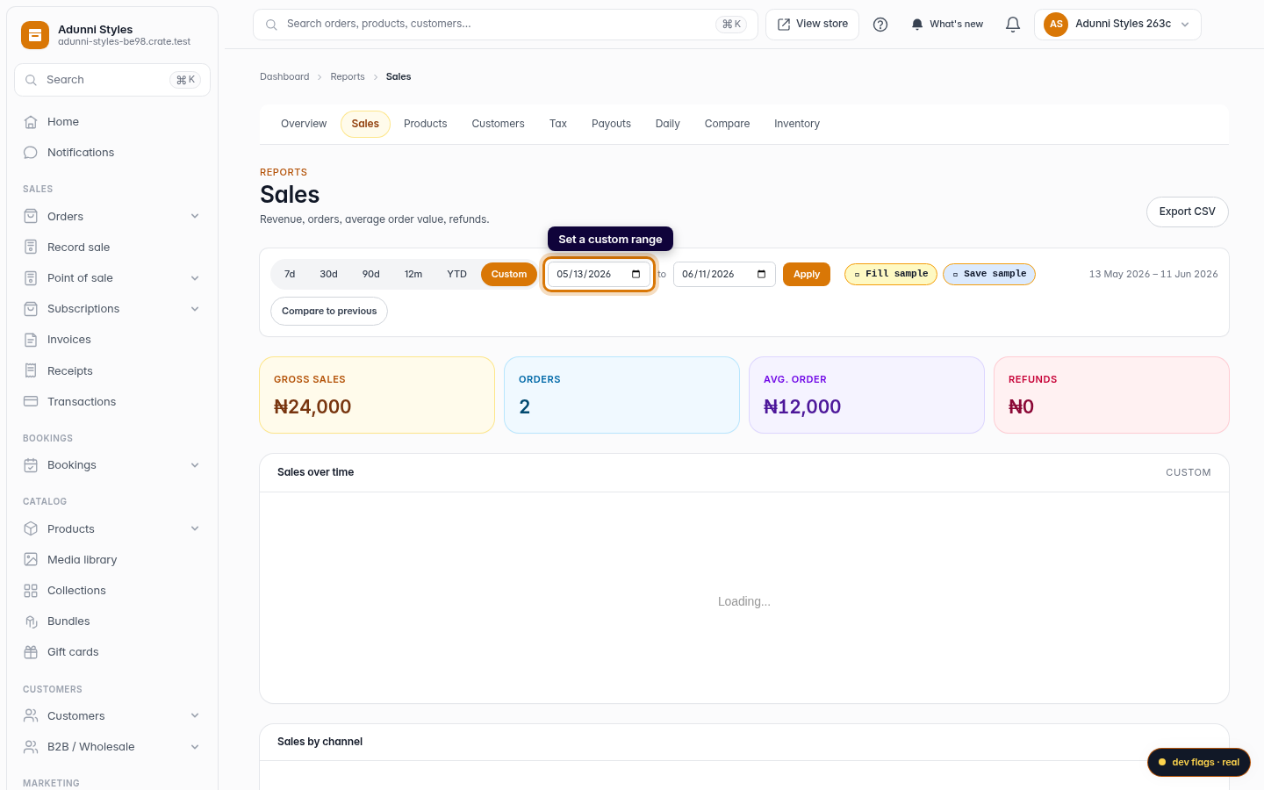Switch to the Overview tab

(x=304, y=125)
